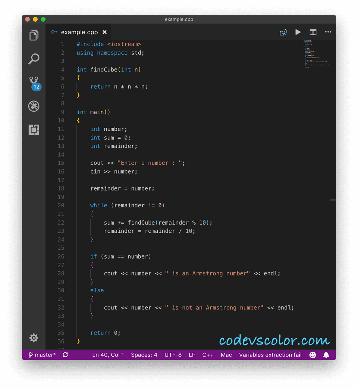Open the Explorer view in the activity bar

34,35
